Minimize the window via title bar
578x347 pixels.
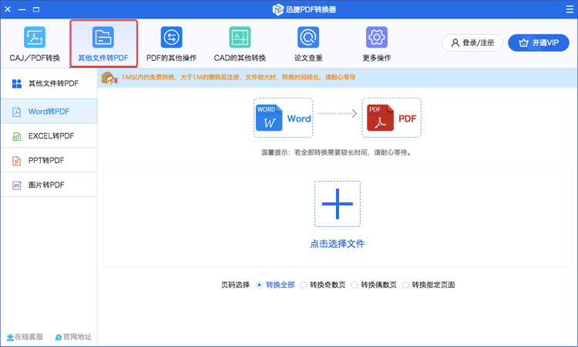[x=22, y=9]
